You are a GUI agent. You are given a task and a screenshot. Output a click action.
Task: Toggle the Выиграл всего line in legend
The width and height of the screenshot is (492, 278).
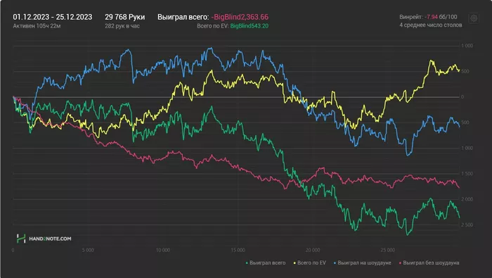pyautogui.click(x=267, y=263)
